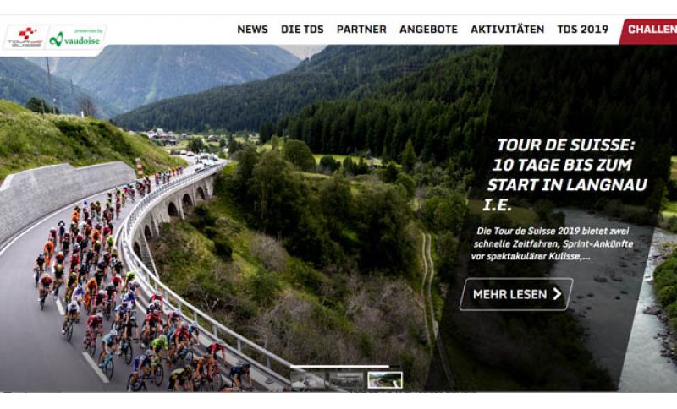
Task: Click the Tour de Suisse logo
Action: (26, 37)
